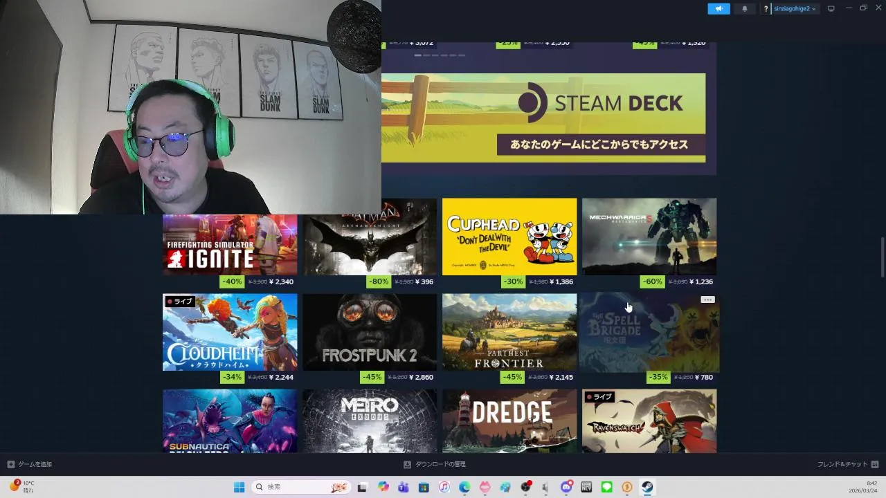
Task: Open the Steam Deck banner
Action: pyautogui.click(x=543, y=118)
